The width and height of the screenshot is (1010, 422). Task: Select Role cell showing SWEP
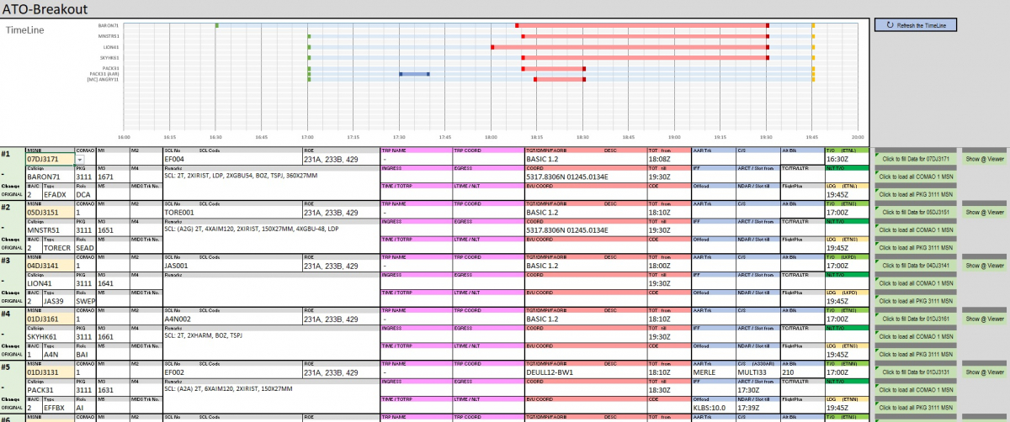(x=86, y=301)
